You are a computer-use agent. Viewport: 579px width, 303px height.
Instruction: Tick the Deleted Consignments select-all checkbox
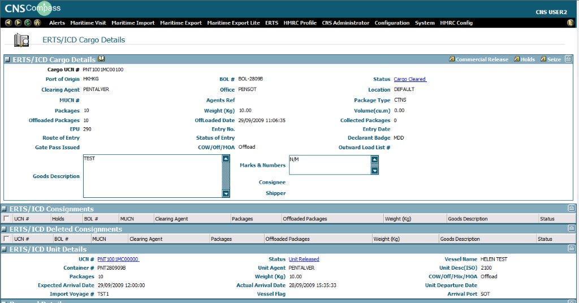coord(6,239)
